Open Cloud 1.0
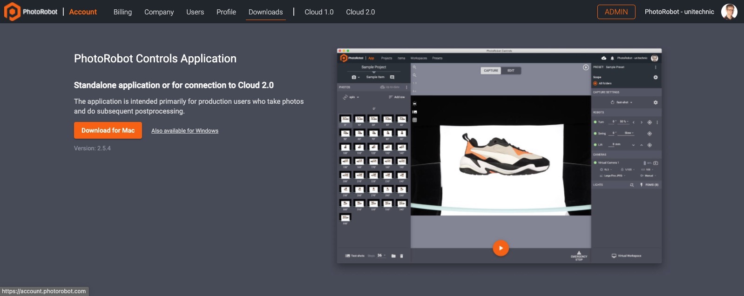Screen dimensions: 744x296 tap(319, 12)
